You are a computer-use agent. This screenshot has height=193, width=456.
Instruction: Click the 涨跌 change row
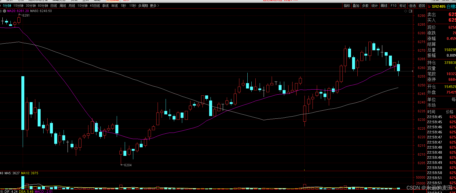pyautogui.click(x=441, y=33)
